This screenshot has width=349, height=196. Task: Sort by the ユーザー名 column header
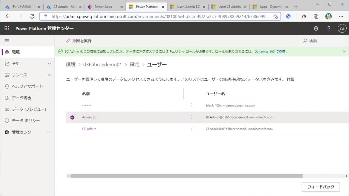215,94
